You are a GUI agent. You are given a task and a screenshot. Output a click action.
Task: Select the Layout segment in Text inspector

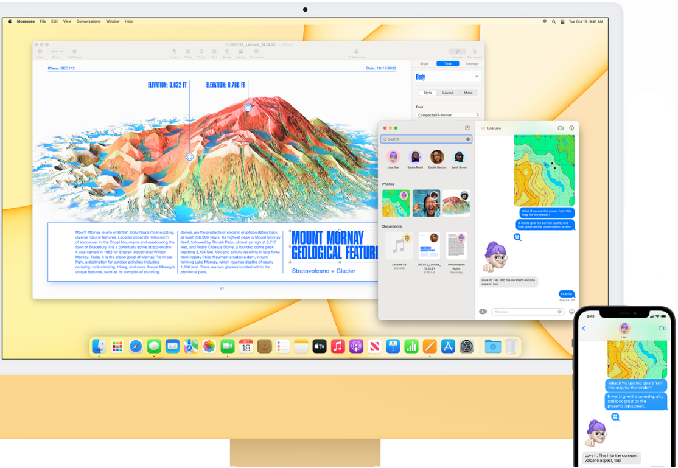448,93
